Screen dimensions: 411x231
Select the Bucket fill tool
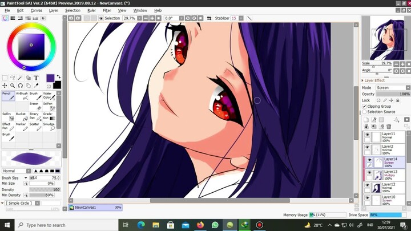tap(22, 116)
